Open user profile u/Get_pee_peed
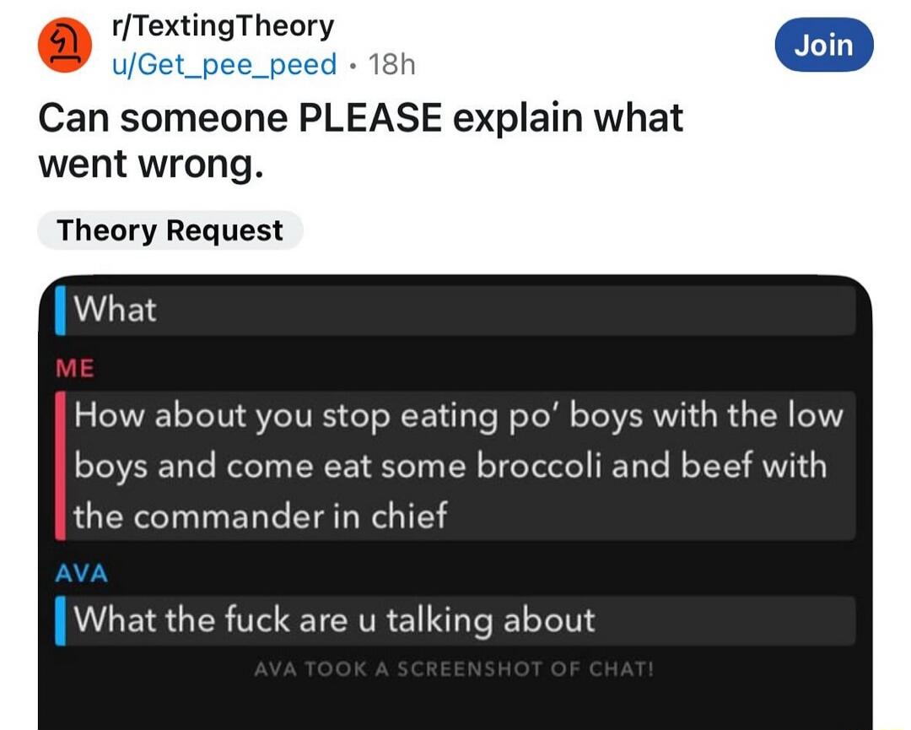Image resolution: width=911 pixels, height=730 pixels. pos(224,64)
